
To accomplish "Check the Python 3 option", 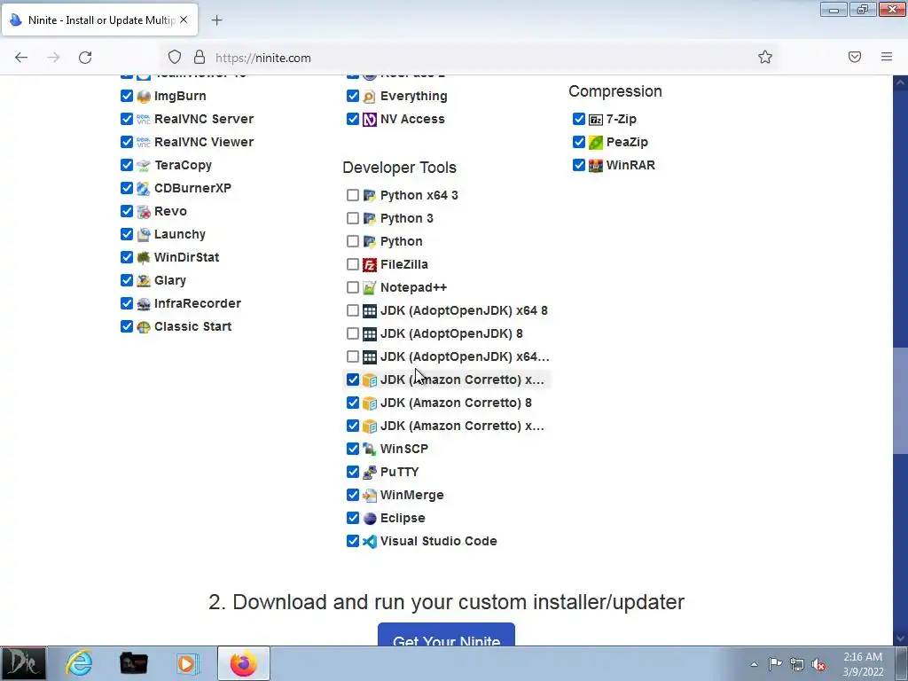I will pyautogui.click(x=353, y=218).
